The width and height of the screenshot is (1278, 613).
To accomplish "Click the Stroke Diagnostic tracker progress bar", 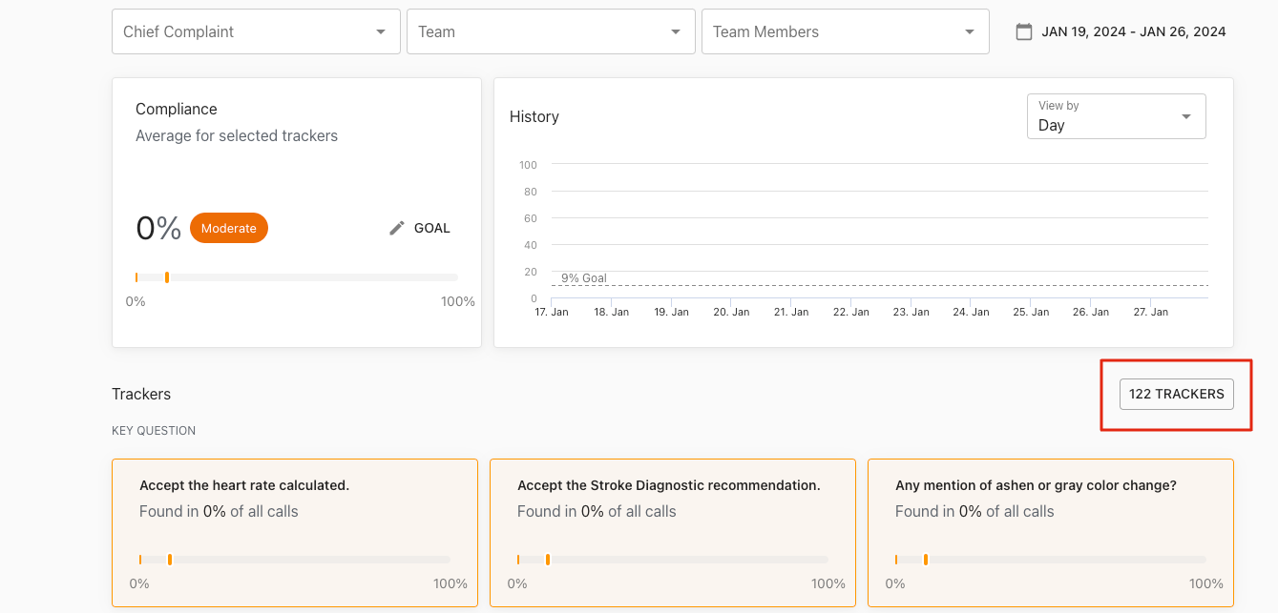I will [672, 560].
